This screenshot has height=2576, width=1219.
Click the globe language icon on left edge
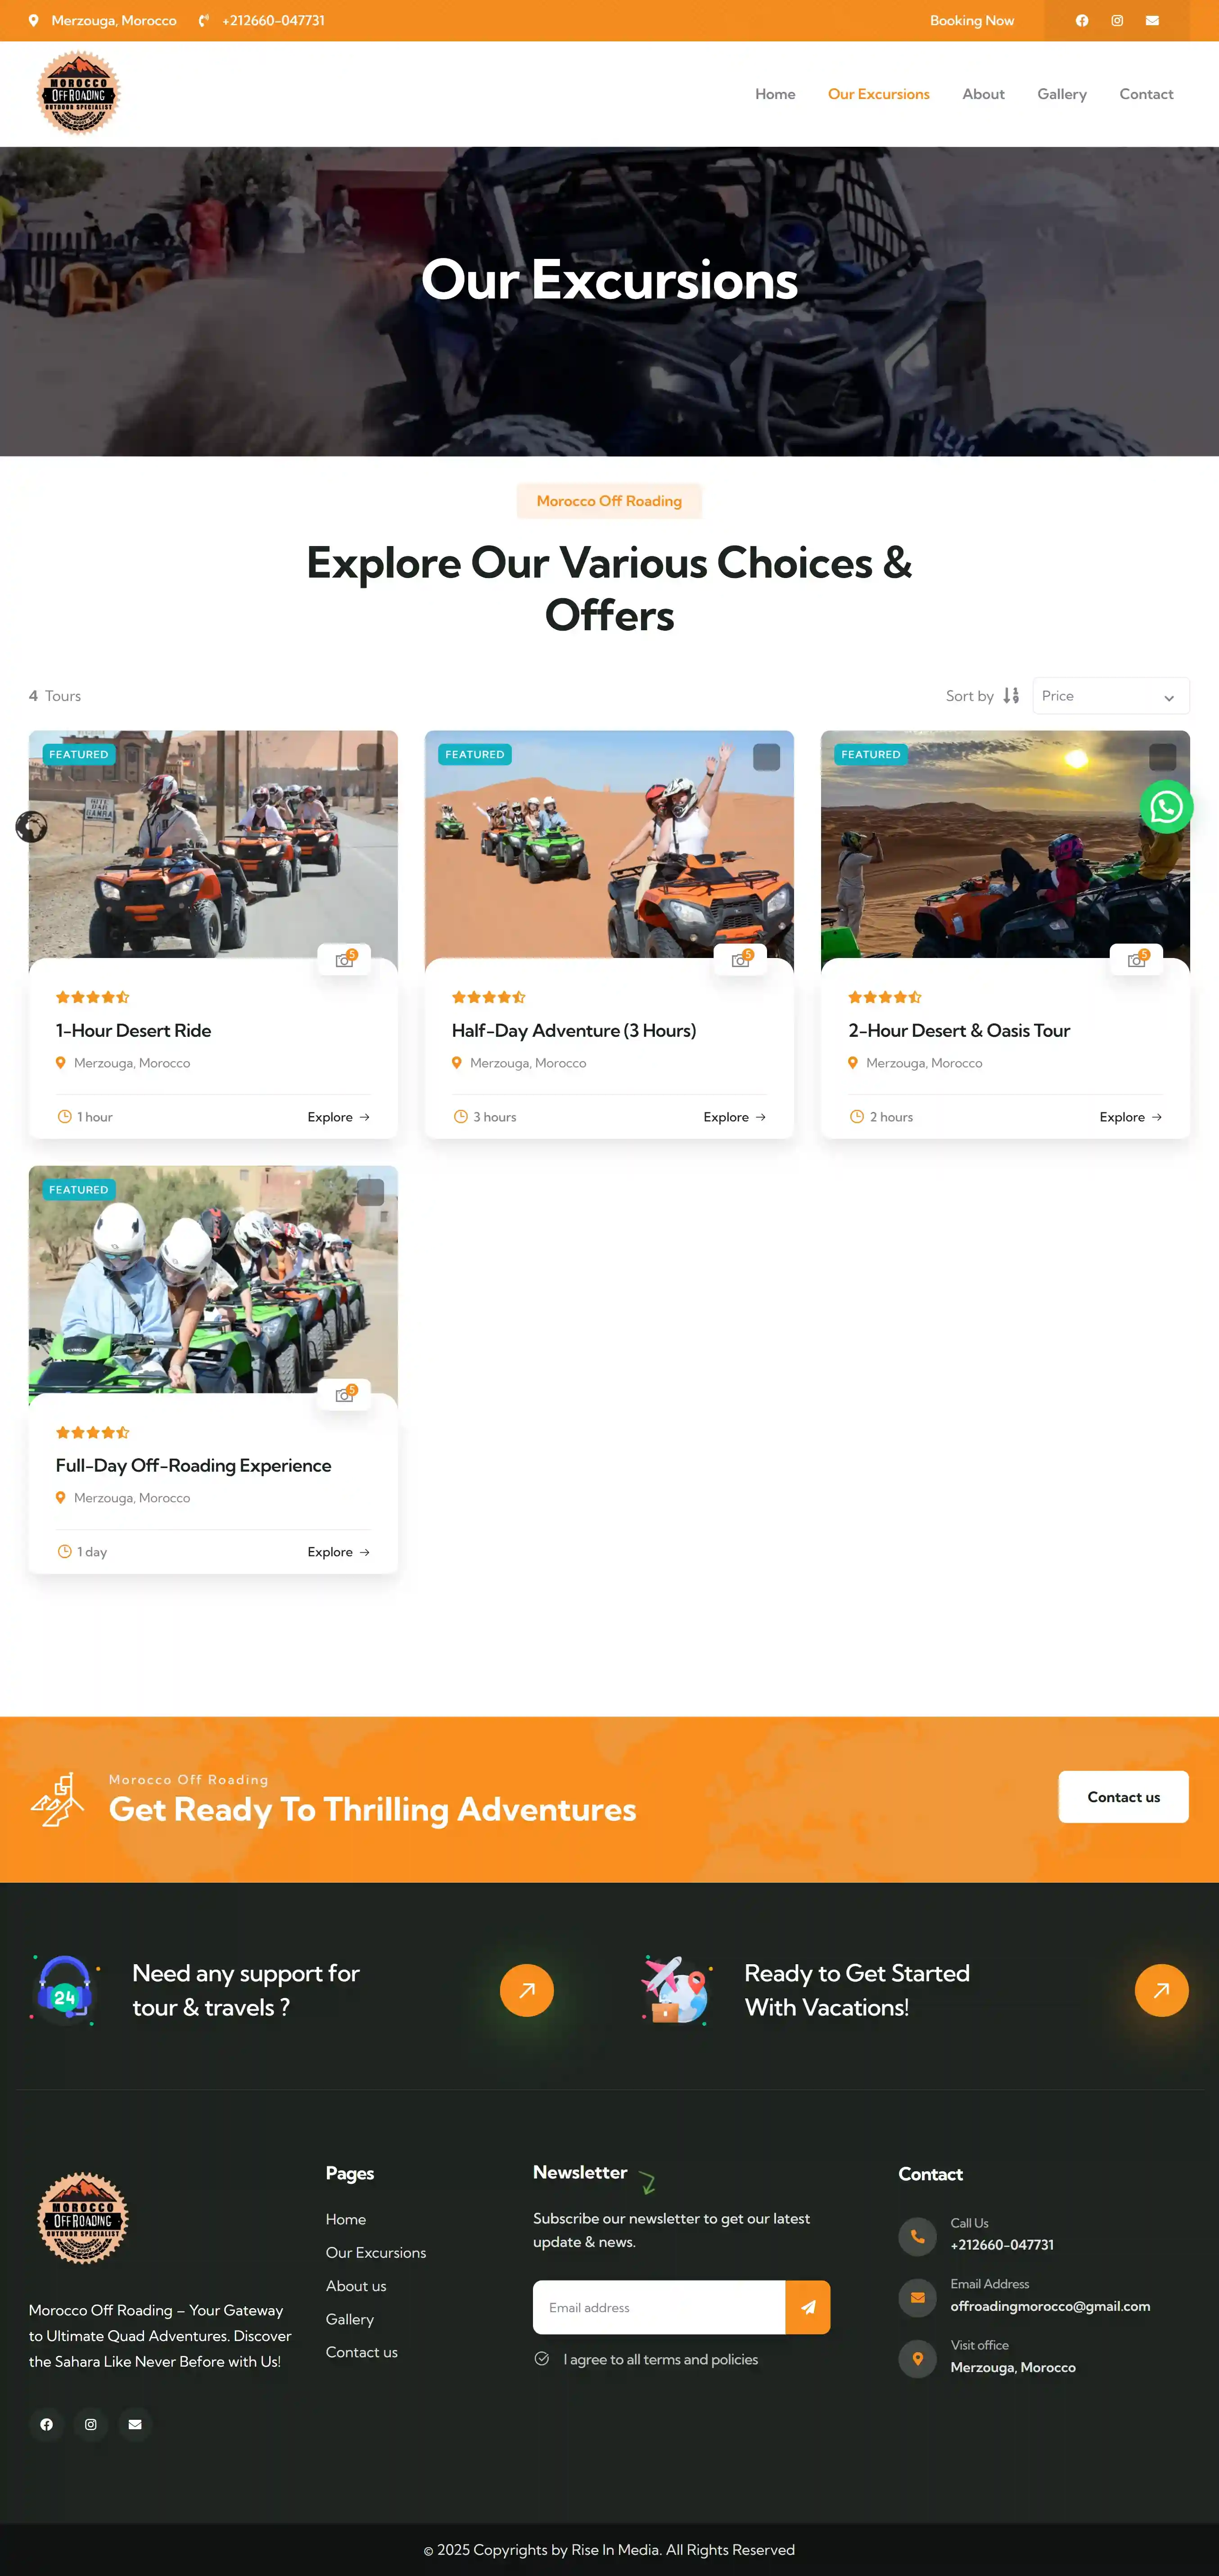(31, 827)
